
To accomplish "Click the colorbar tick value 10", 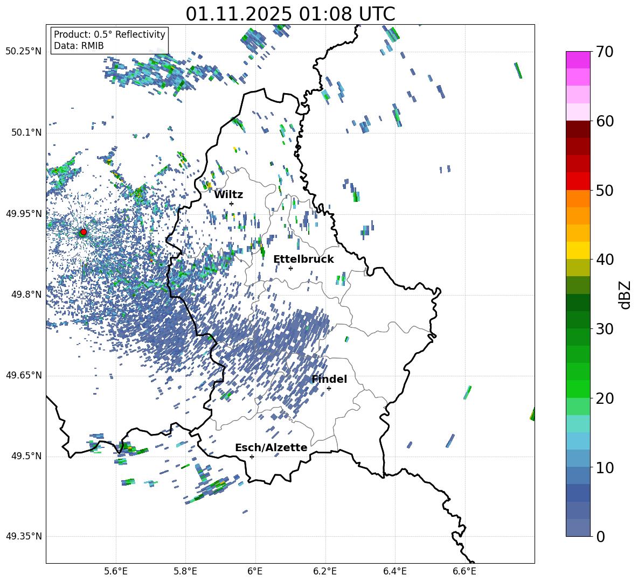I will (x=604, y=467).
